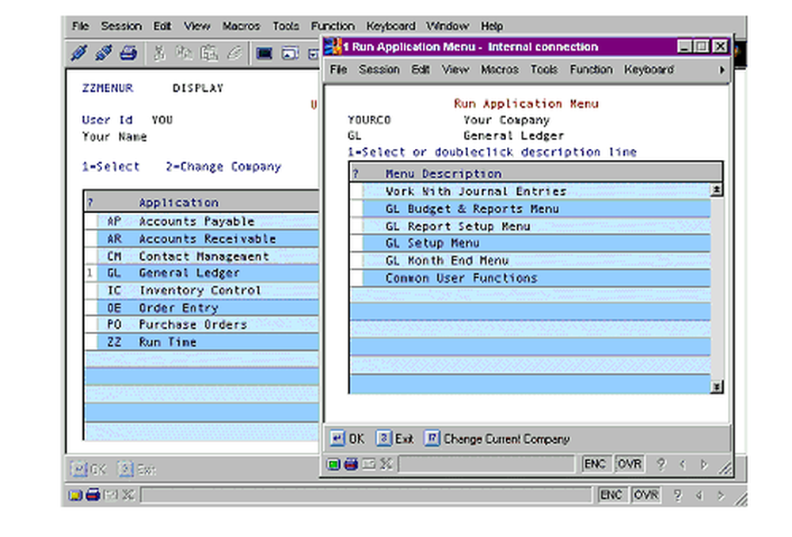Open Keyboard menu in Run Application Menu window
792x537 pixels.
coord(649,70)
